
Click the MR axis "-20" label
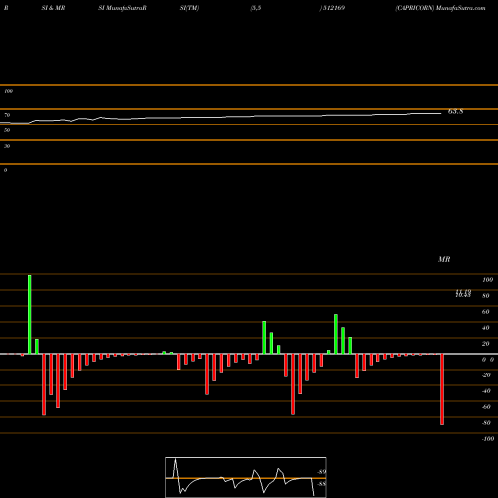486,375
